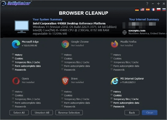
Task: Click the Microsoft Edge browser icon
Action: click(x=16, y=44)
